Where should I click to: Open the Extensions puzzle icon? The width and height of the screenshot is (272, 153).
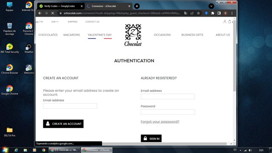212,13
